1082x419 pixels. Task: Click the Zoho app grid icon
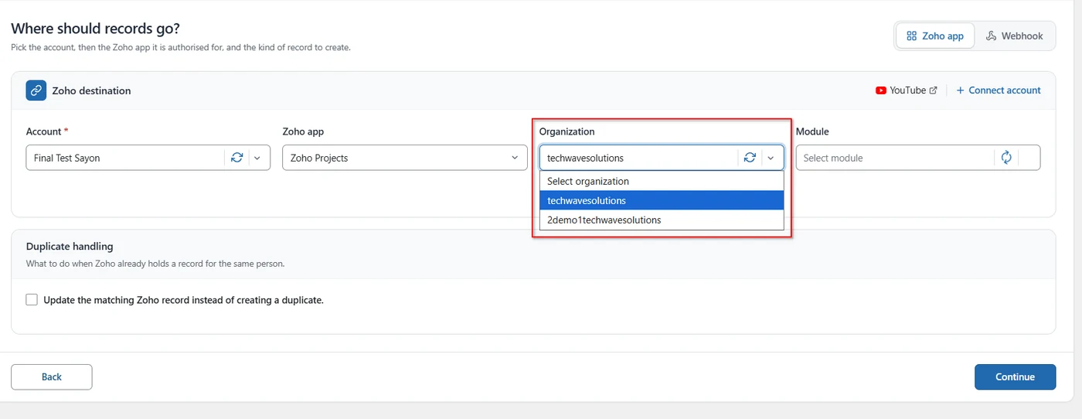(911, 36)
